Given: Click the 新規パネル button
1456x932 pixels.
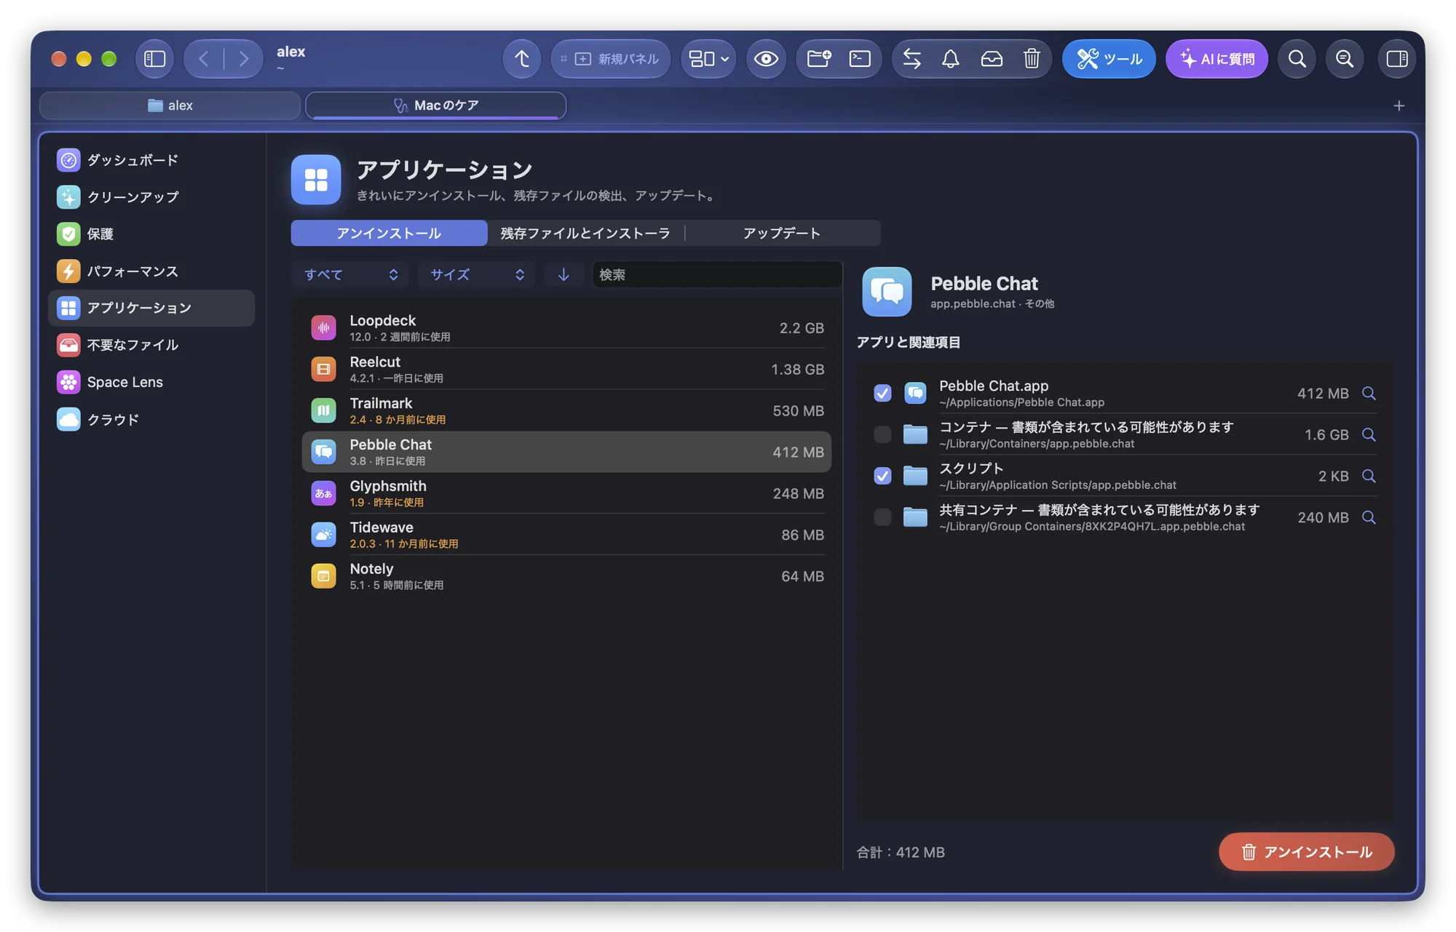Looking at the screenshot, I should pyautogui.click(x=610, y=59).
